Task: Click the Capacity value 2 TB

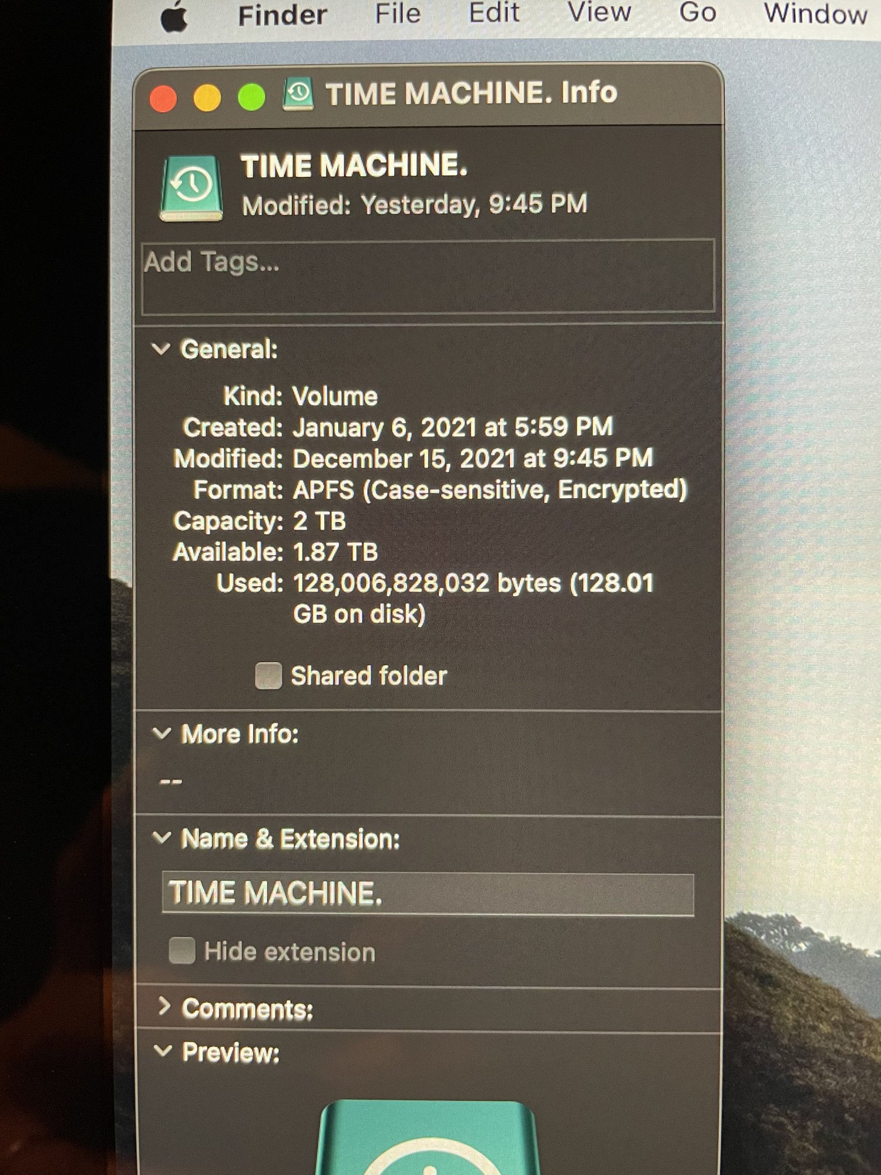Action: tap(320, 521)
